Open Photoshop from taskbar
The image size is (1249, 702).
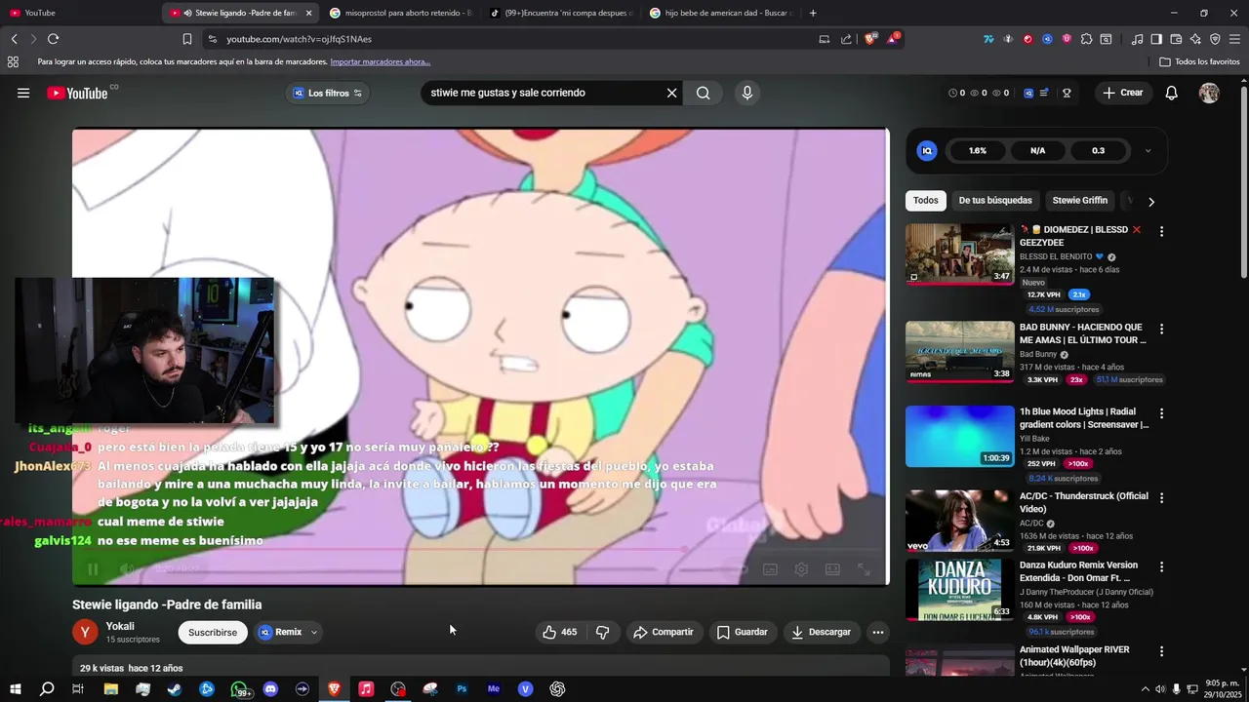[x=462, y=688]
